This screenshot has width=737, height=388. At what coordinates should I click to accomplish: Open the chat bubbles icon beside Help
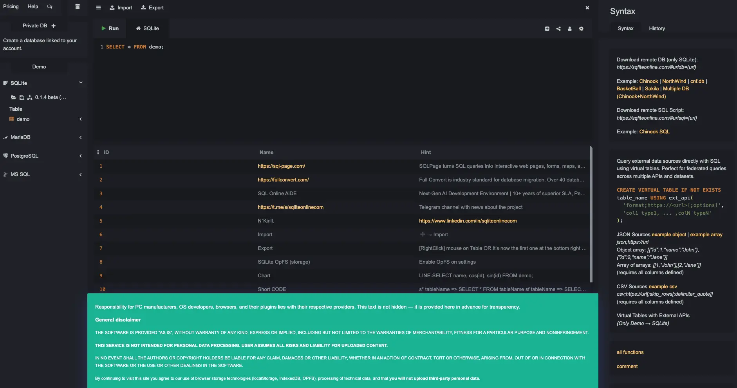coord(50,7)
